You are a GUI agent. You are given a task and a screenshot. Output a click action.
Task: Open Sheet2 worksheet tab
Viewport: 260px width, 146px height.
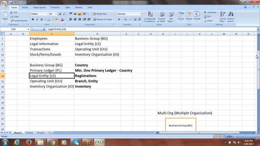tap(29, 133)
